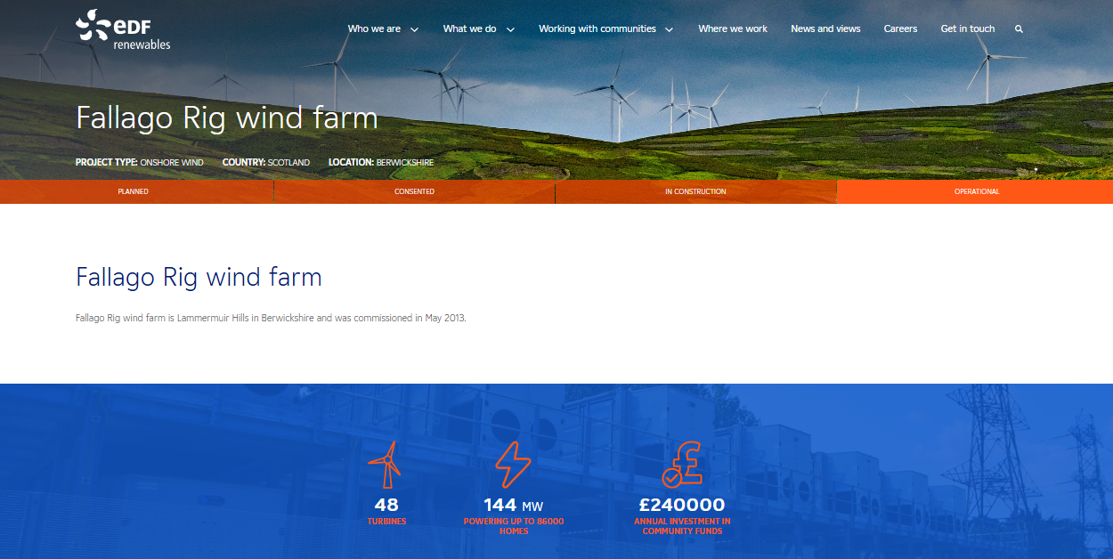This screenshot has width=1113, height=559.
Task: Follow the Lammermuir Hills in Berwickshire link
Action: point(249,316)
